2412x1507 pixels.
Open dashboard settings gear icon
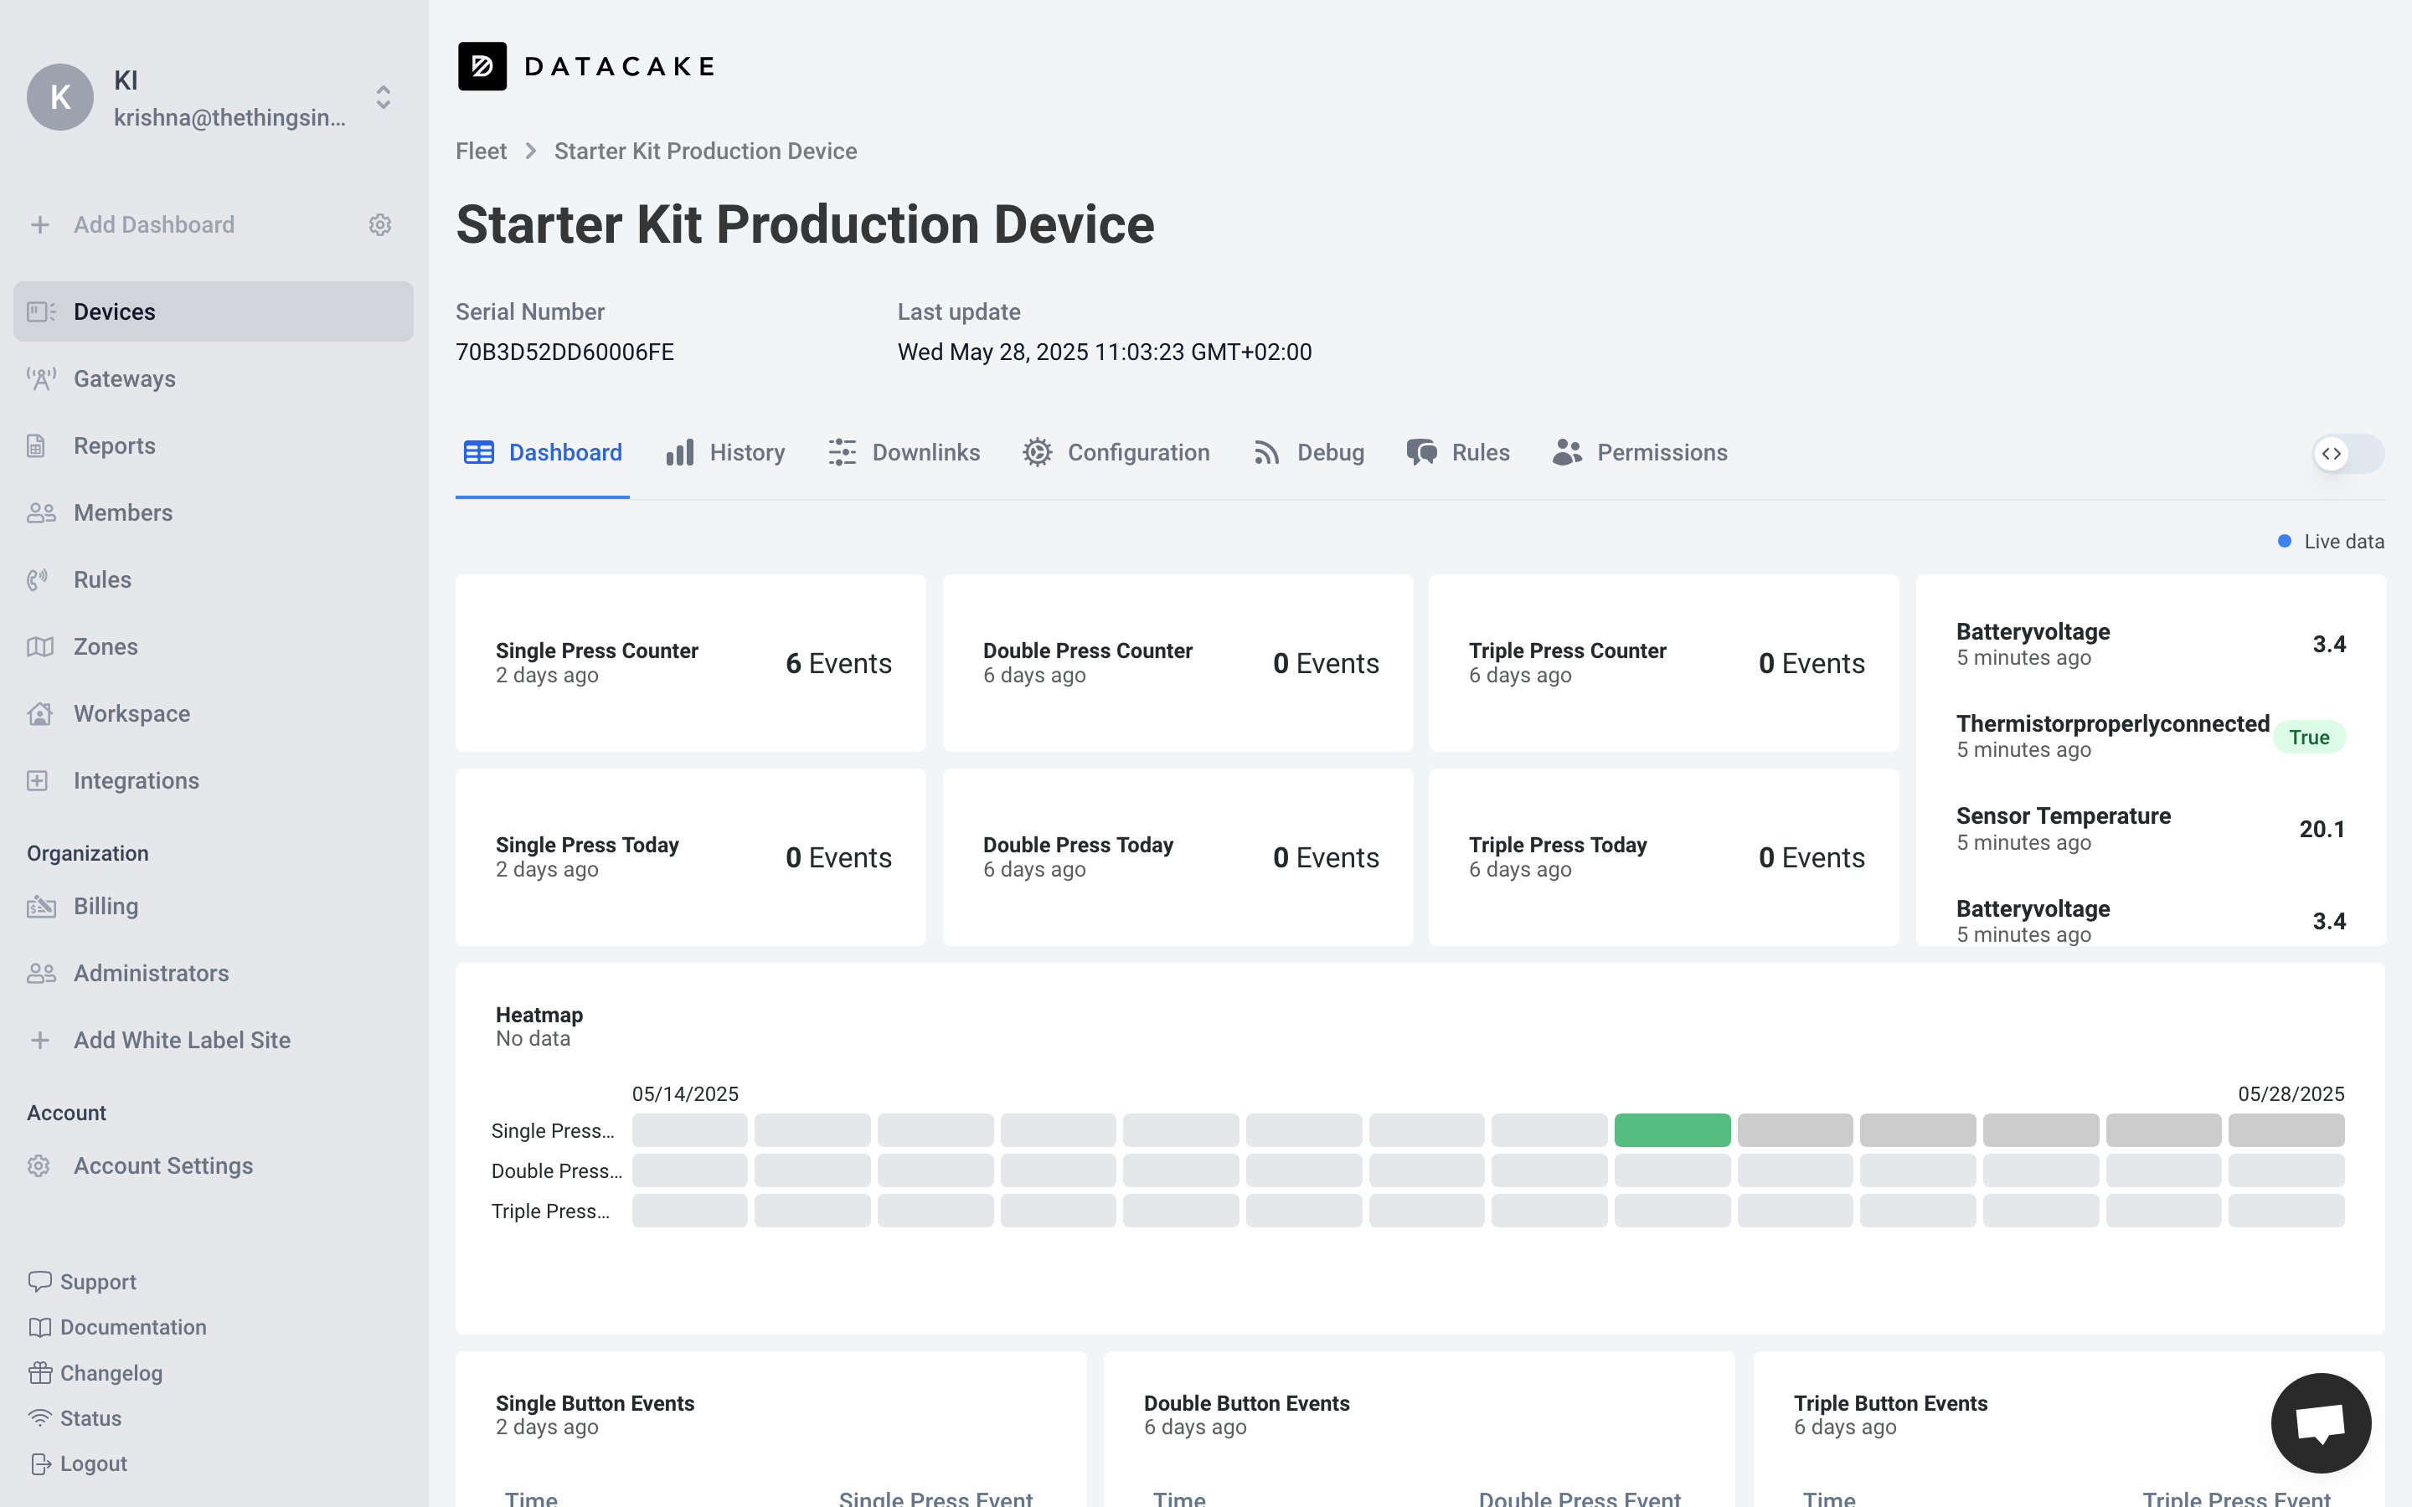click(379, 225)
